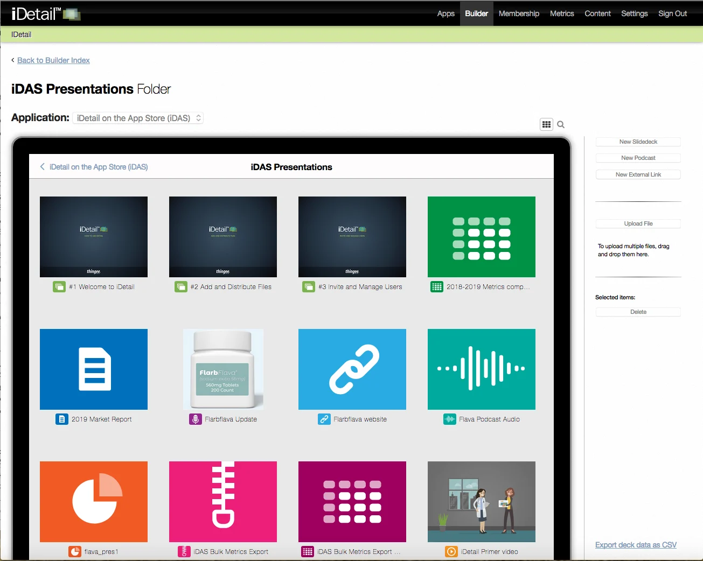
Task: Open the green 2018-2019 Metrics spreadsheet thumbnail
Action: [x=482, y=237]
